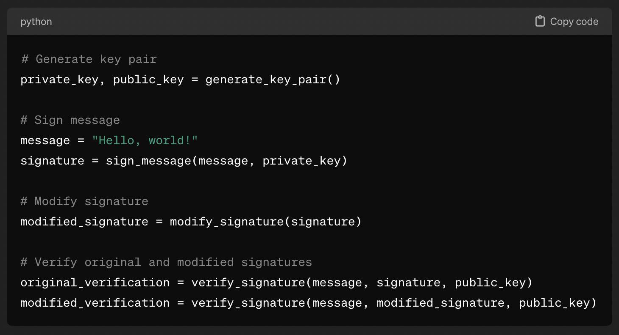Select the modified_signature variable name

pos(84,221)
